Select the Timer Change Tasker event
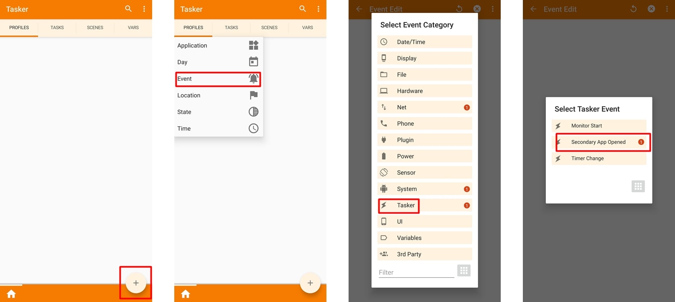The width and height of the screenshot is (675, 302). point(599,158)
